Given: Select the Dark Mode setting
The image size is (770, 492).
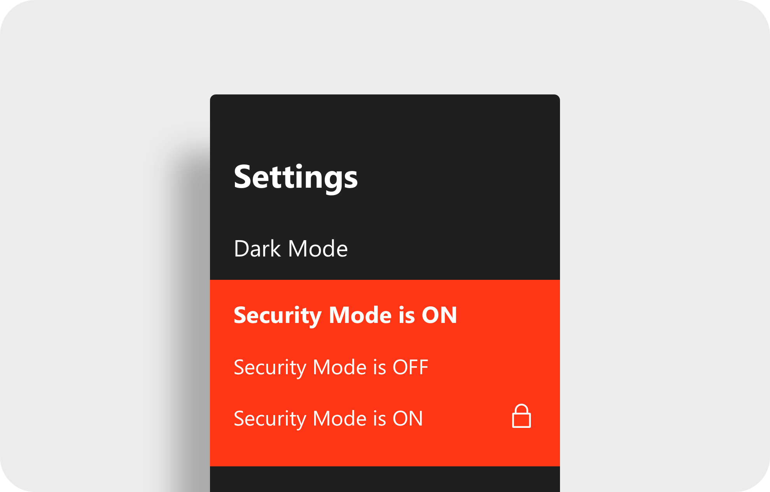Looking at the screenshot, I should (290, 249).
